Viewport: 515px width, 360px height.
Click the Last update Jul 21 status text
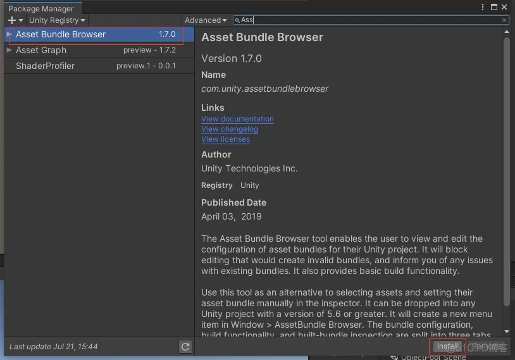click(54, 347)
